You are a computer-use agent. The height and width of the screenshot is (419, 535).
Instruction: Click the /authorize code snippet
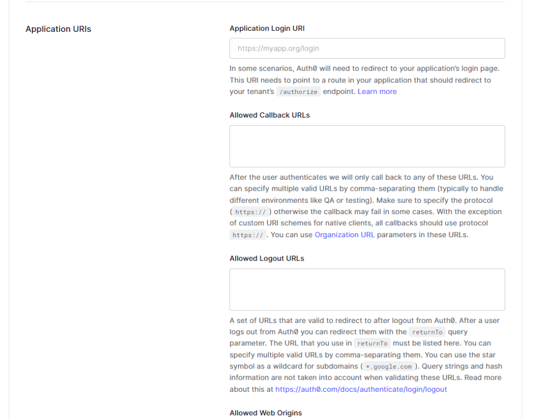298,92
